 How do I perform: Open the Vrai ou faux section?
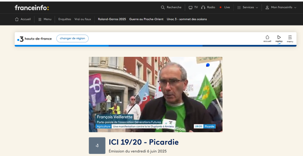point(83,19)
